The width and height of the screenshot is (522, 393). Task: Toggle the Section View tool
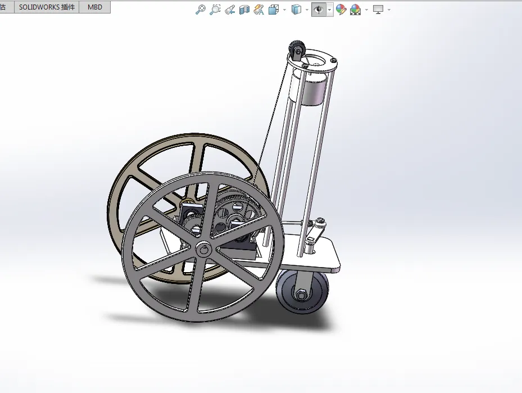point(244,10)
